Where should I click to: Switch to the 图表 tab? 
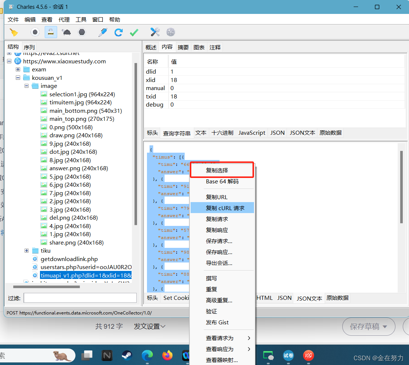pyautogui.click(x=199, y=47)
